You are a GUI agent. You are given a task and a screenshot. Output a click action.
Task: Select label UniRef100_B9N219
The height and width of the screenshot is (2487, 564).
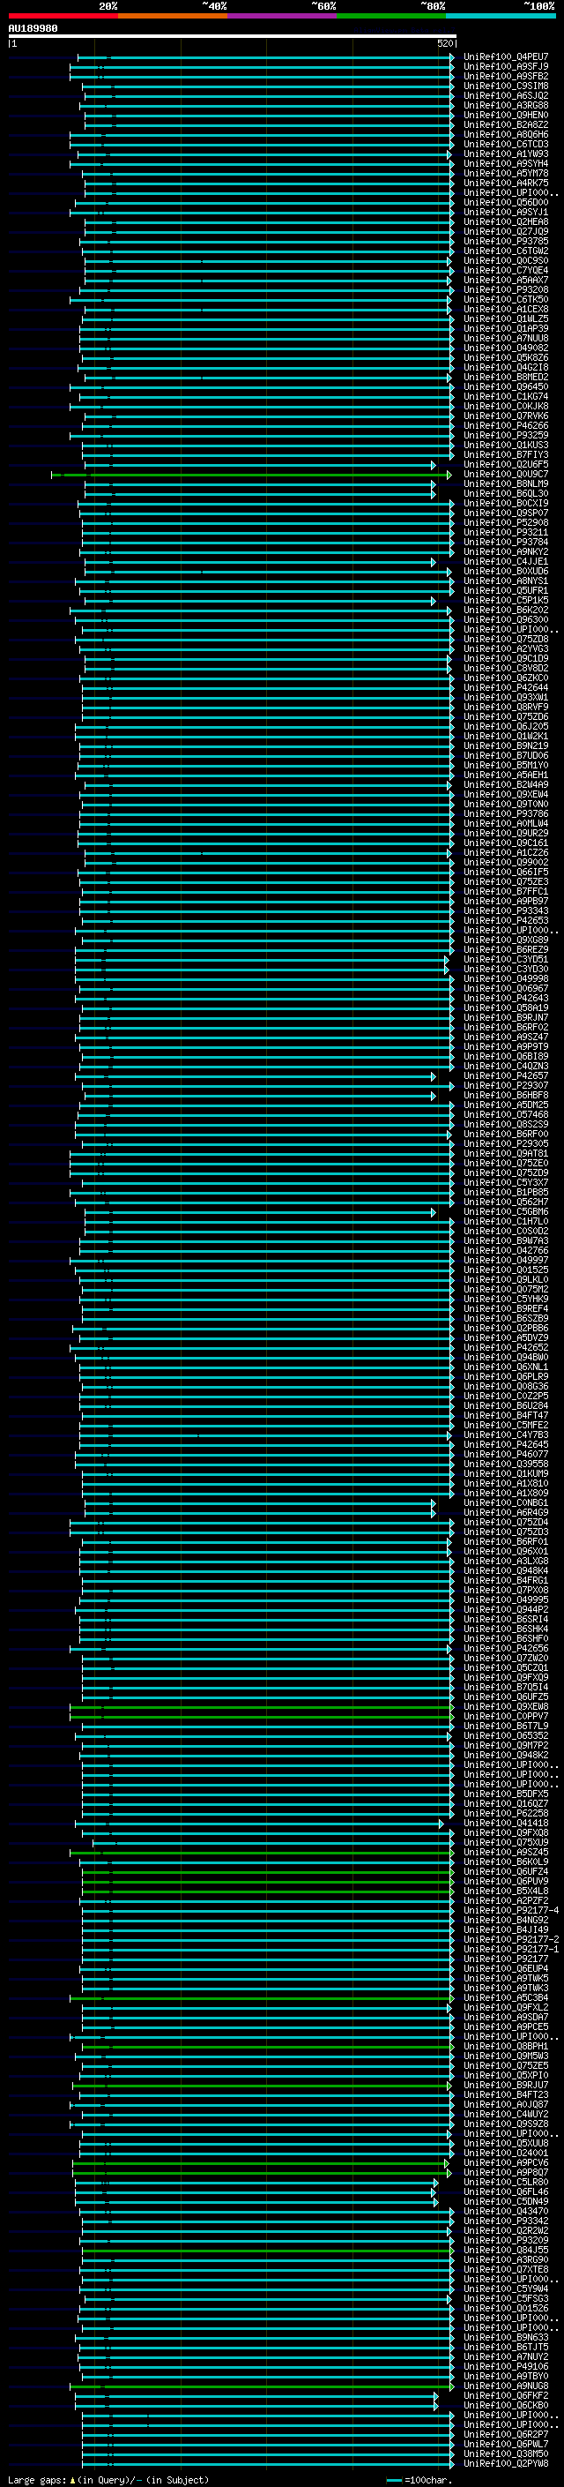tap(506, 746)
